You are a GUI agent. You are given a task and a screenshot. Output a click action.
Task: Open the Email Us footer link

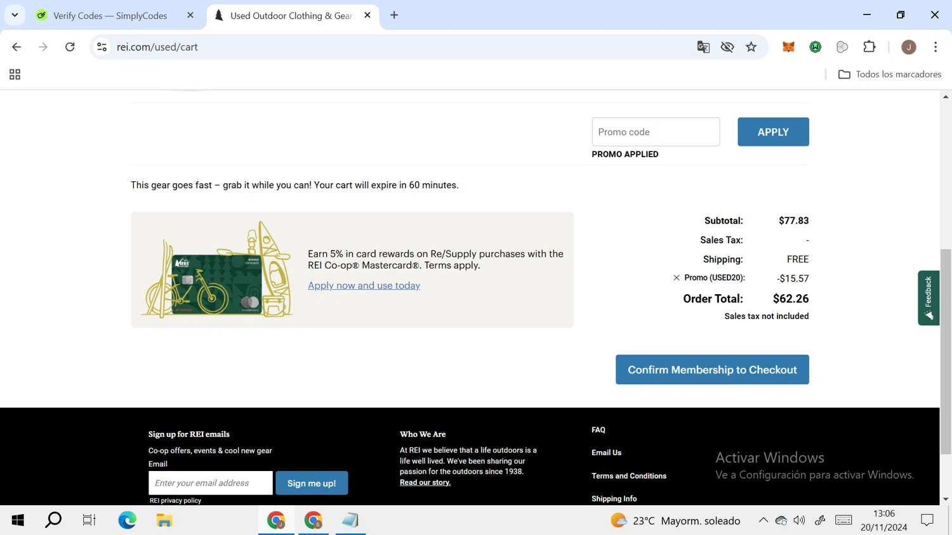(607, 453)
